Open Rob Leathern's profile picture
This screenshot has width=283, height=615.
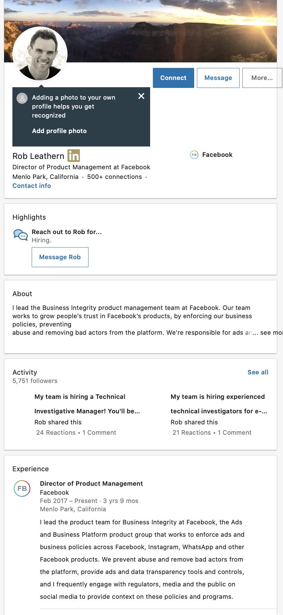tap(40, 54)
